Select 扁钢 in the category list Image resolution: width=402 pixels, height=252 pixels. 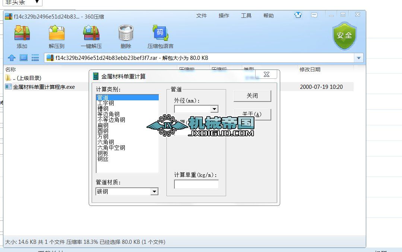pyautogui.click(x=127, y=125)
